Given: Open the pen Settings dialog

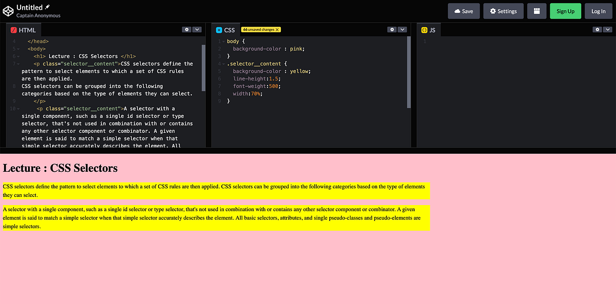Looking at the screenshot, I should click(x=503, y=10).
